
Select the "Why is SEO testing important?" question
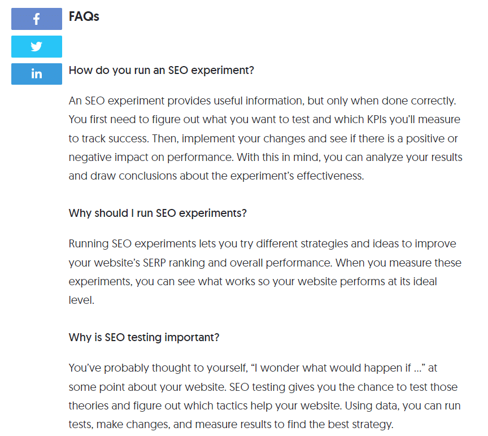coord(143,337)
